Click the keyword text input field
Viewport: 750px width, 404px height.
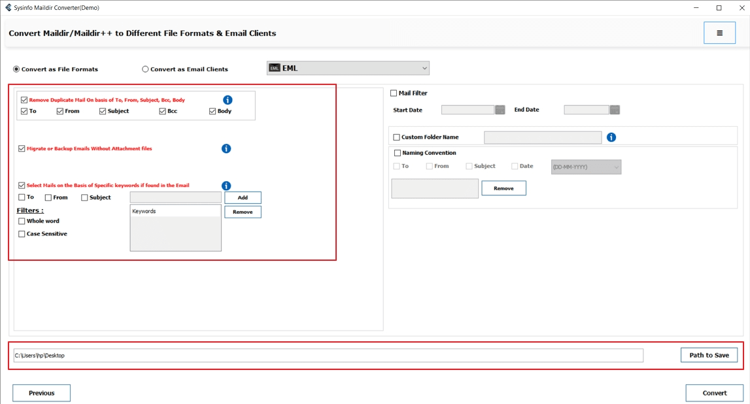[175, 197]
